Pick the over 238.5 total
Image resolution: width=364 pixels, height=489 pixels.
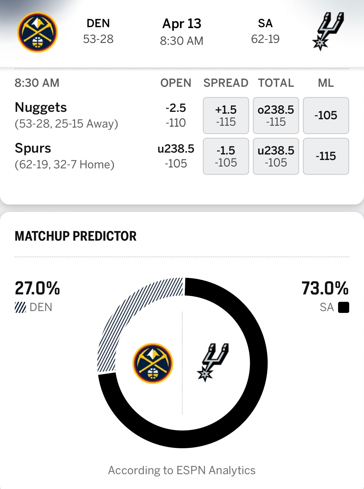click(276, 116)
